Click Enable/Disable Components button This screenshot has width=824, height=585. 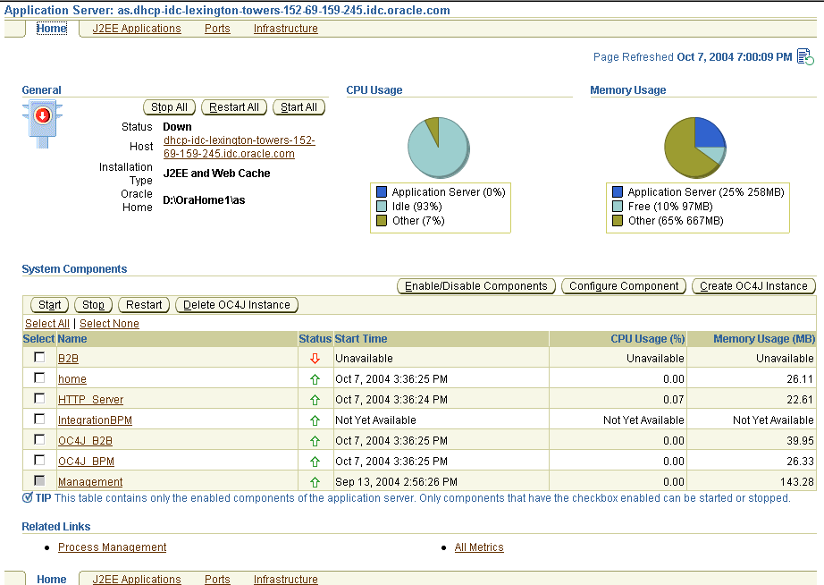click(476, 286)
